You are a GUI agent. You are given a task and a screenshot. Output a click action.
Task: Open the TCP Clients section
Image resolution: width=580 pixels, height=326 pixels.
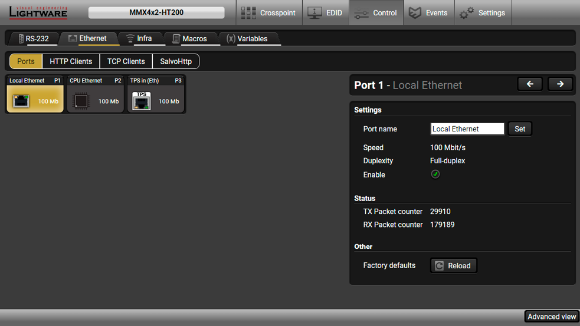[x=126, y=61]
